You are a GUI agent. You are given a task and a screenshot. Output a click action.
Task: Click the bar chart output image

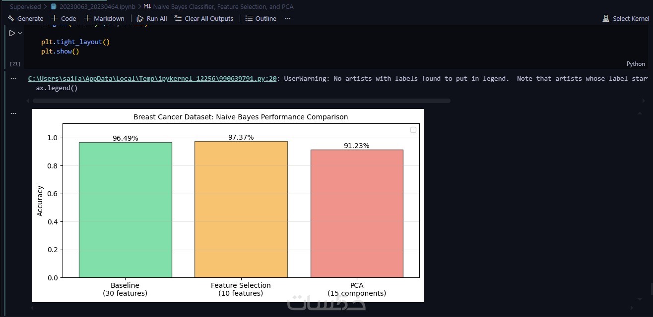click(228, 205)
